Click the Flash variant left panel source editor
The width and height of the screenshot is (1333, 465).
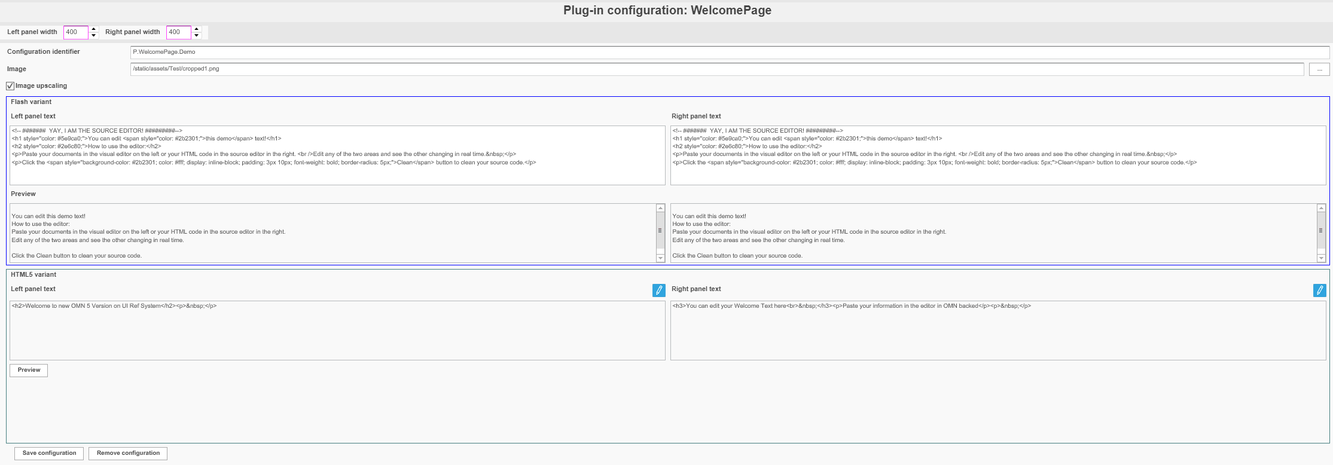337,155
